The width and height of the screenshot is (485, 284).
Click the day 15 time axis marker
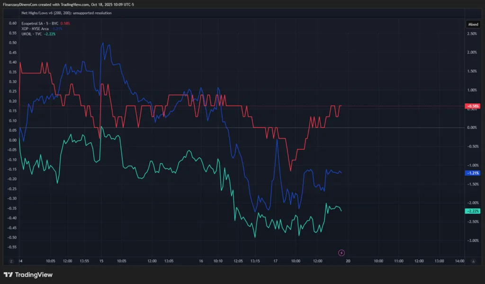coord(101,261)
